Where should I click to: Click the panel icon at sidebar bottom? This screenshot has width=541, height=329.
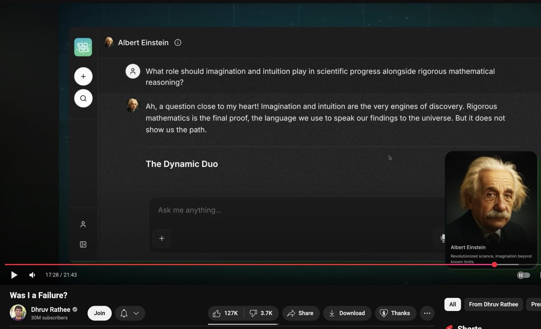83,244
